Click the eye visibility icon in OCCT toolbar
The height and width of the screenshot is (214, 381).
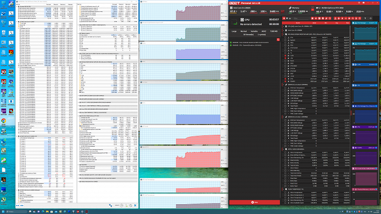(x=371, y=18)
